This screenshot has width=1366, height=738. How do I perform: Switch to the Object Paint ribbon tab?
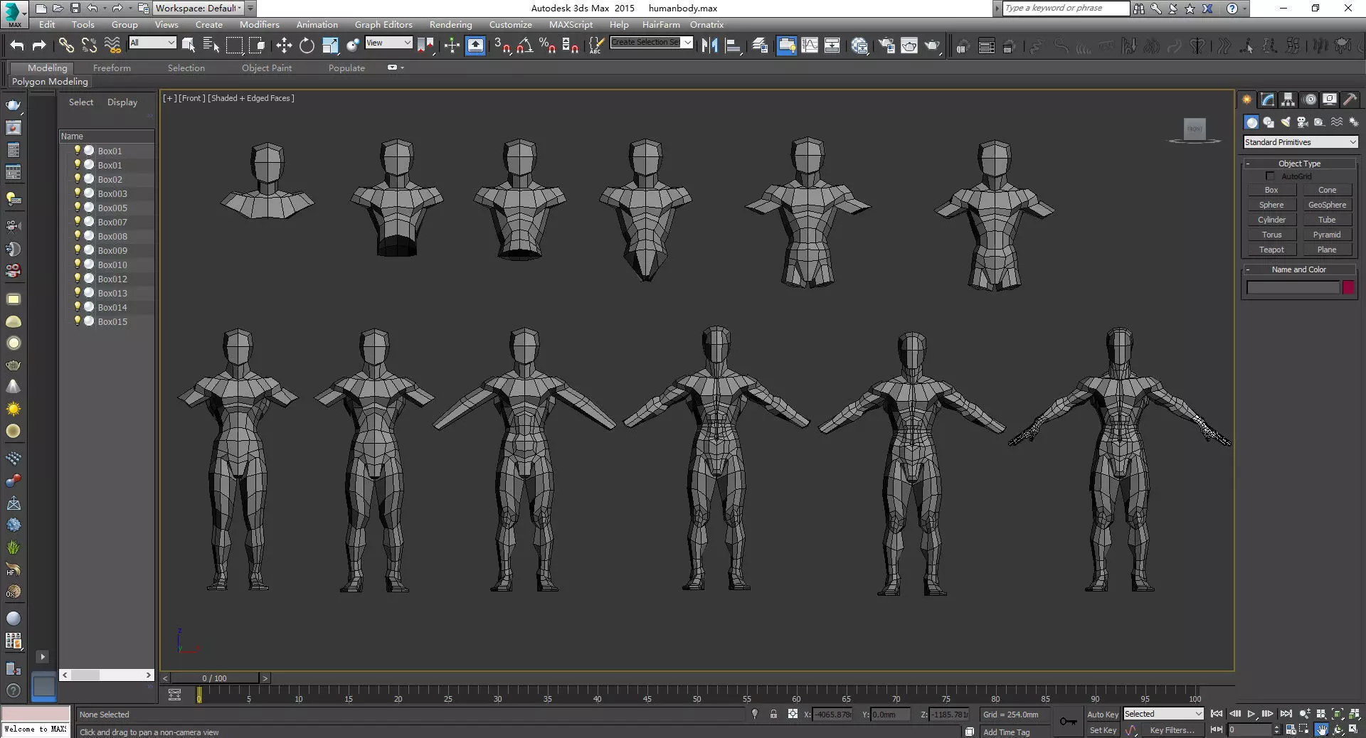click(267, 68)
